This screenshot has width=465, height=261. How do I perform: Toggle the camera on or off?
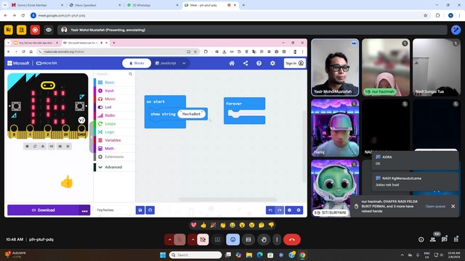pos(203,239)
